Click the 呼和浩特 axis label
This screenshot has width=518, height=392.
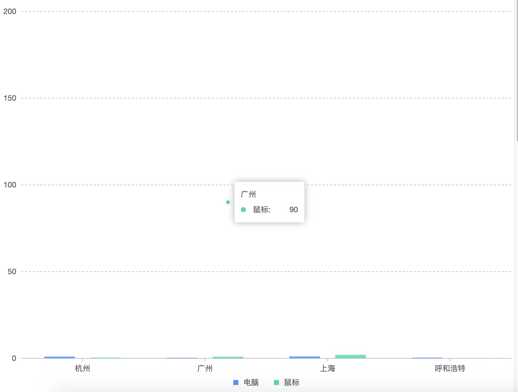[x=450, y=368]
